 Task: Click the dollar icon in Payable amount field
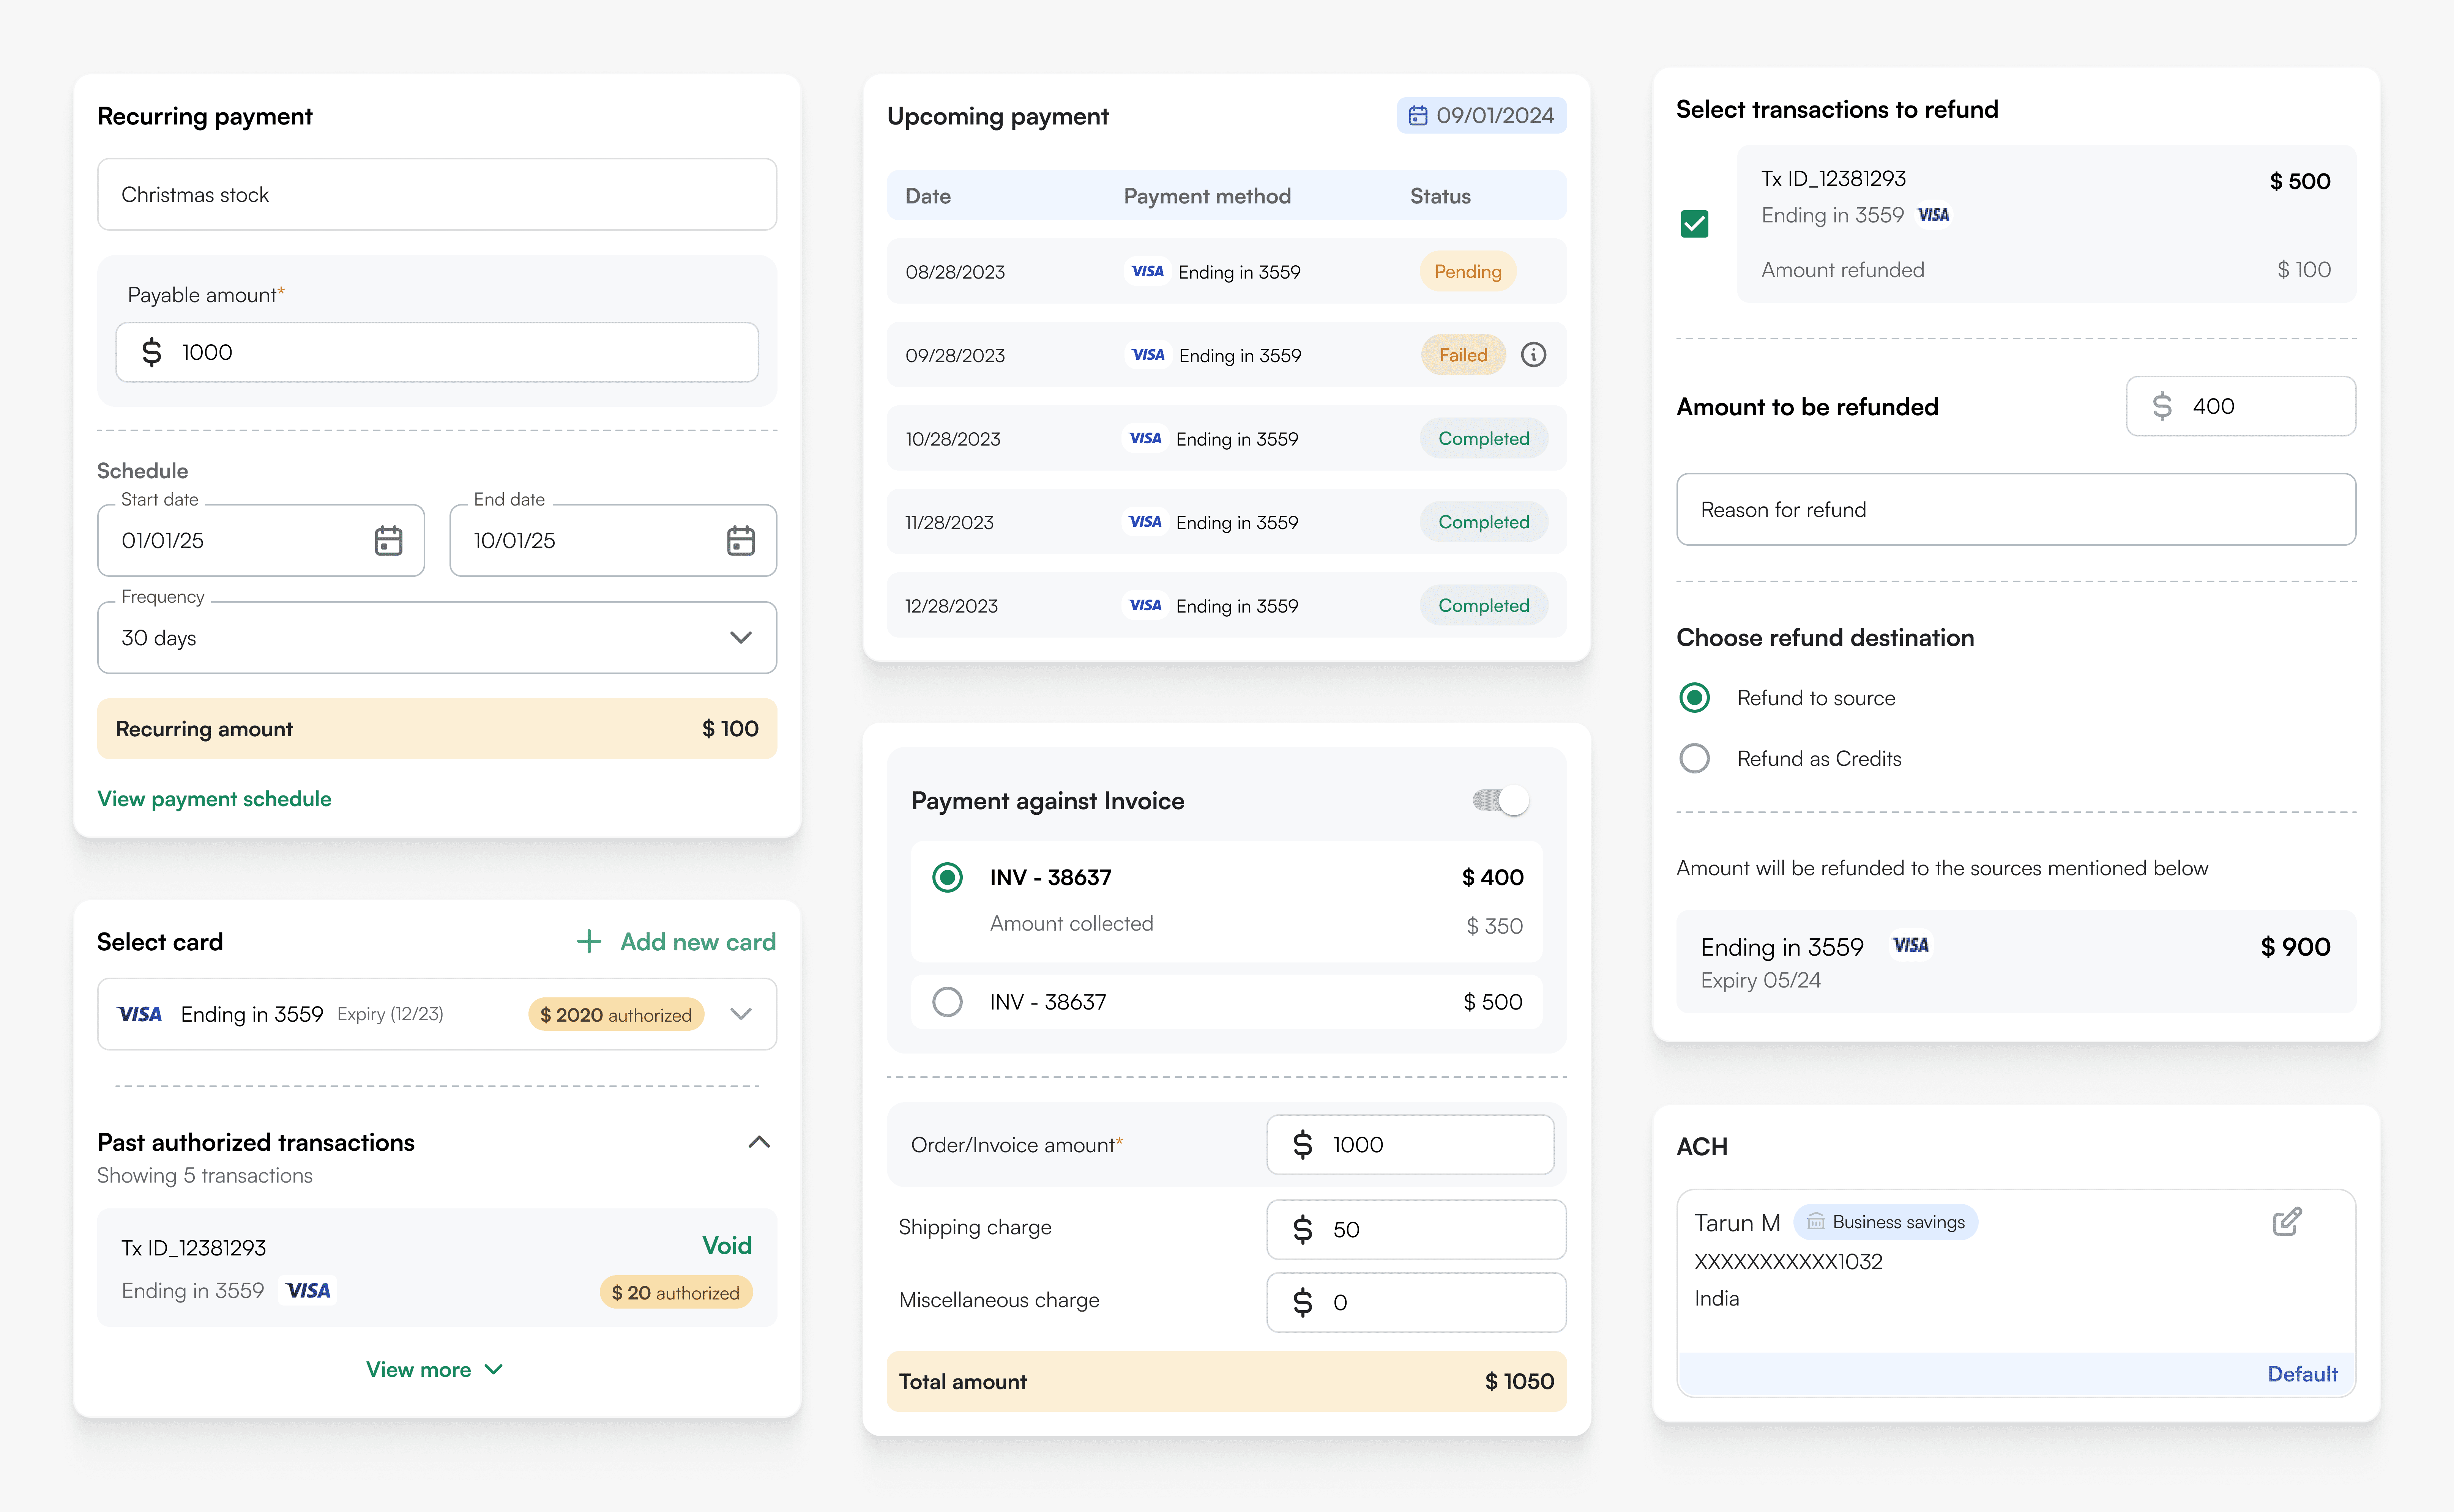tap(151, 352)
